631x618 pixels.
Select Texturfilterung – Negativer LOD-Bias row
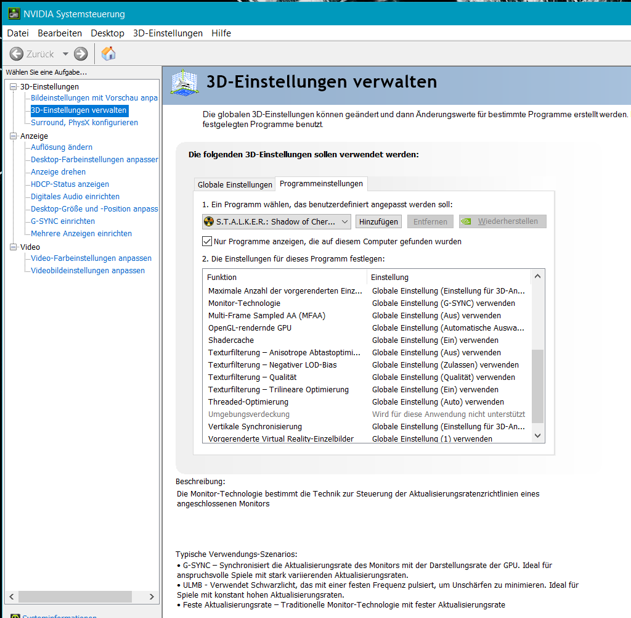pos(367,365)
